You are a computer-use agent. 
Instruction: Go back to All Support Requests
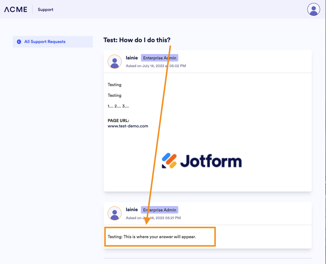[x=53, y=42]
